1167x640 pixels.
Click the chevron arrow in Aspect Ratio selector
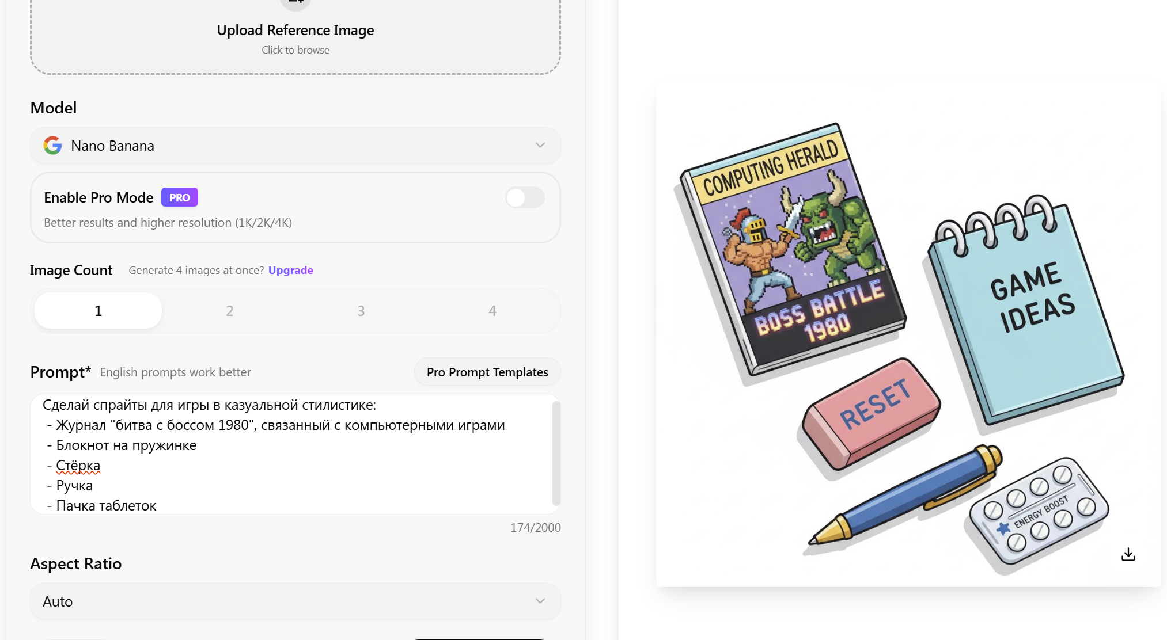point(540,601)
